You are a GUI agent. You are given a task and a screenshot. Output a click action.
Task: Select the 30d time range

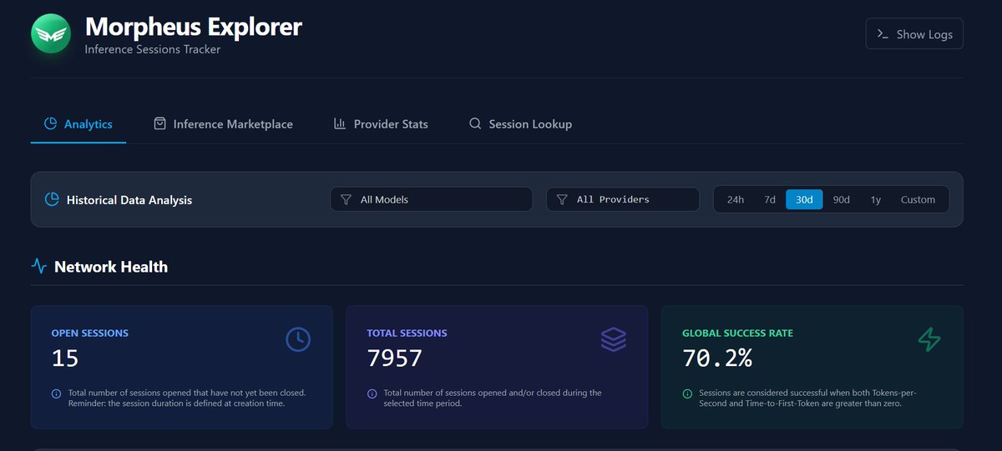tap(804, 200)
